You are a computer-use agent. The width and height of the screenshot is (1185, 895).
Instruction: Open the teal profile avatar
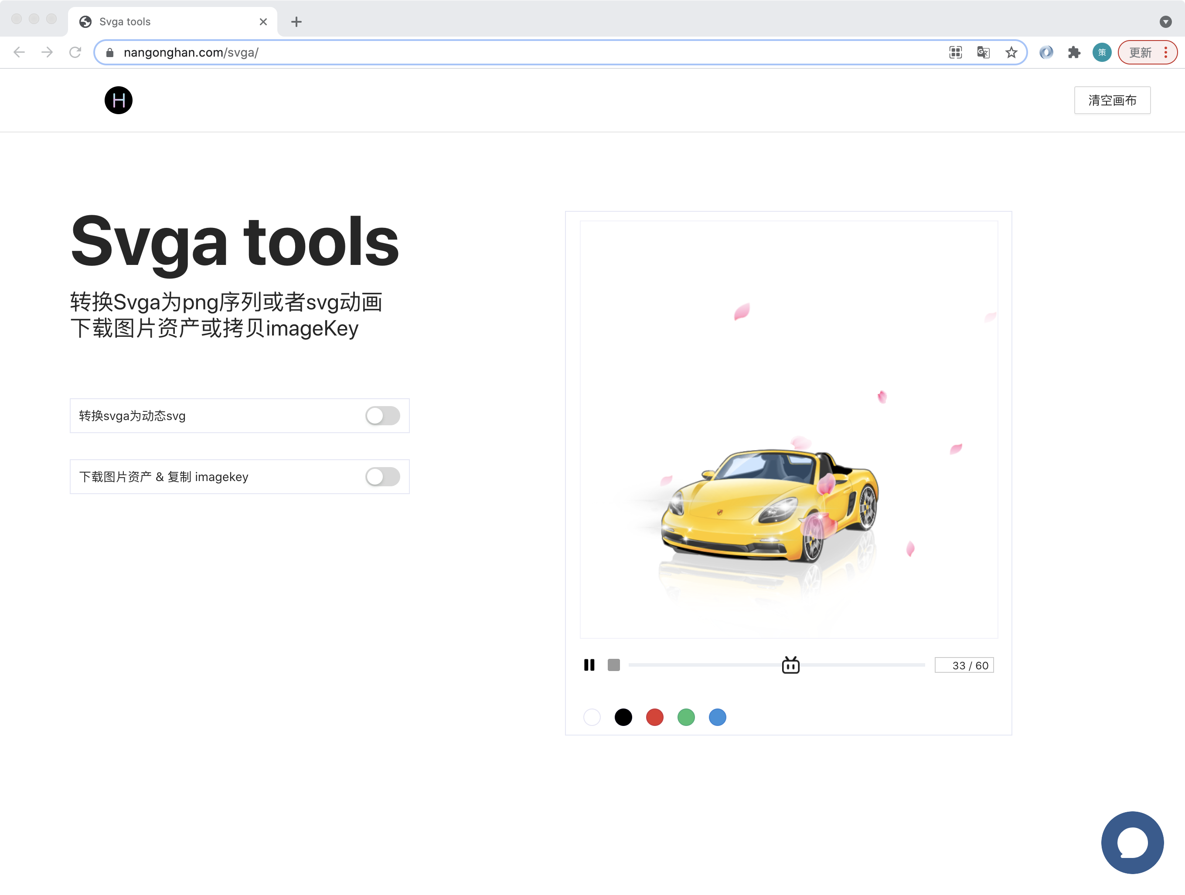tap(1101, 52)
